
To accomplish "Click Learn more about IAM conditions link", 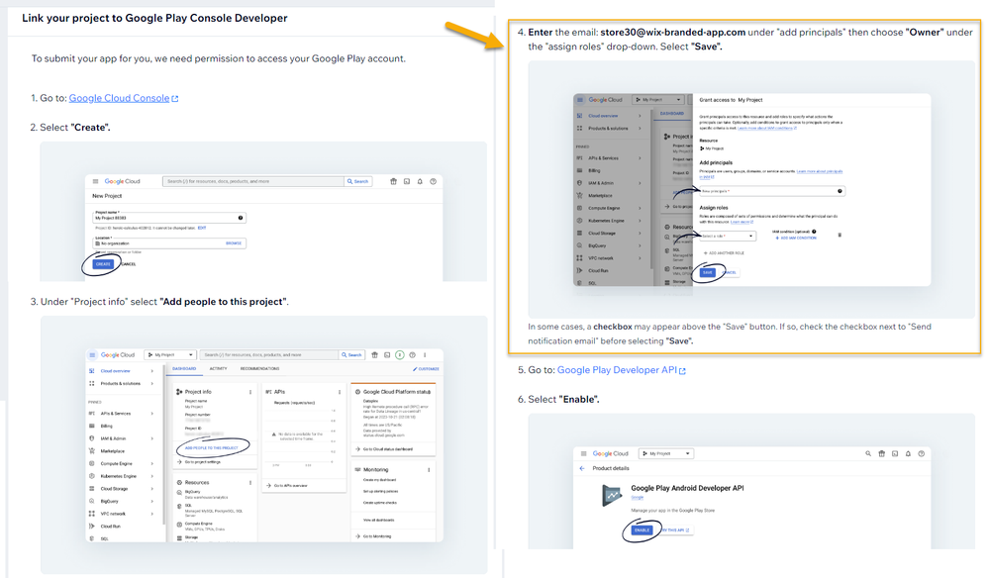I will (767, 128).
